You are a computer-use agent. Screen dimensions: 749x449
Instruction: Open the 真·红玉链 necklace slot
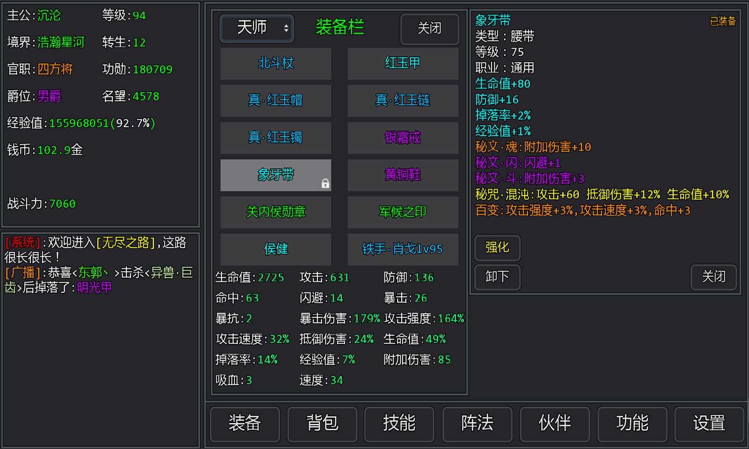(x=403, y=101)
